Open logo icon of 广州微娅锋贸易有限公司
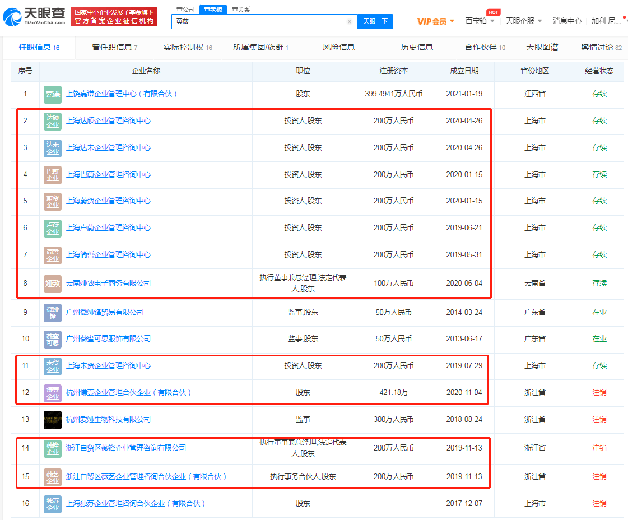This screenshot has width=628, height=520. click(x=53, y=313)
